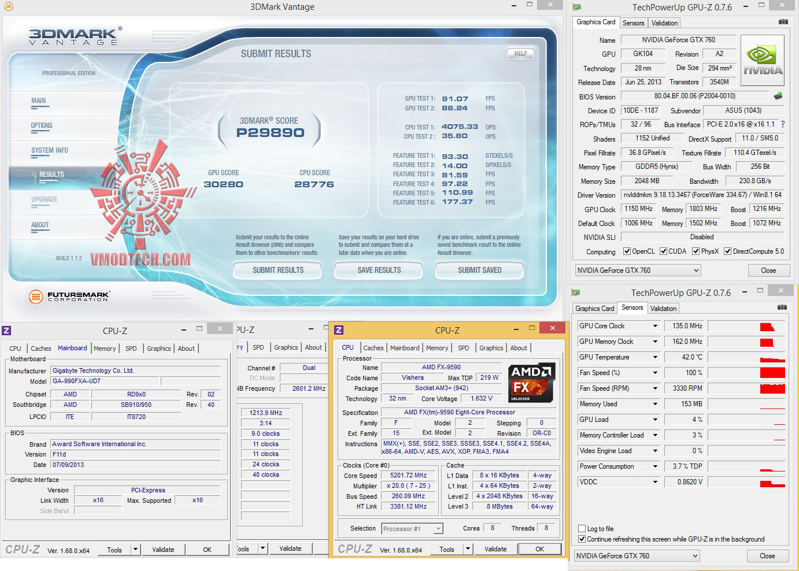Click the Tools button in the Mainboard CPU-Z window
The width and height of the screenshot is (799, 571).
(114, 550)
